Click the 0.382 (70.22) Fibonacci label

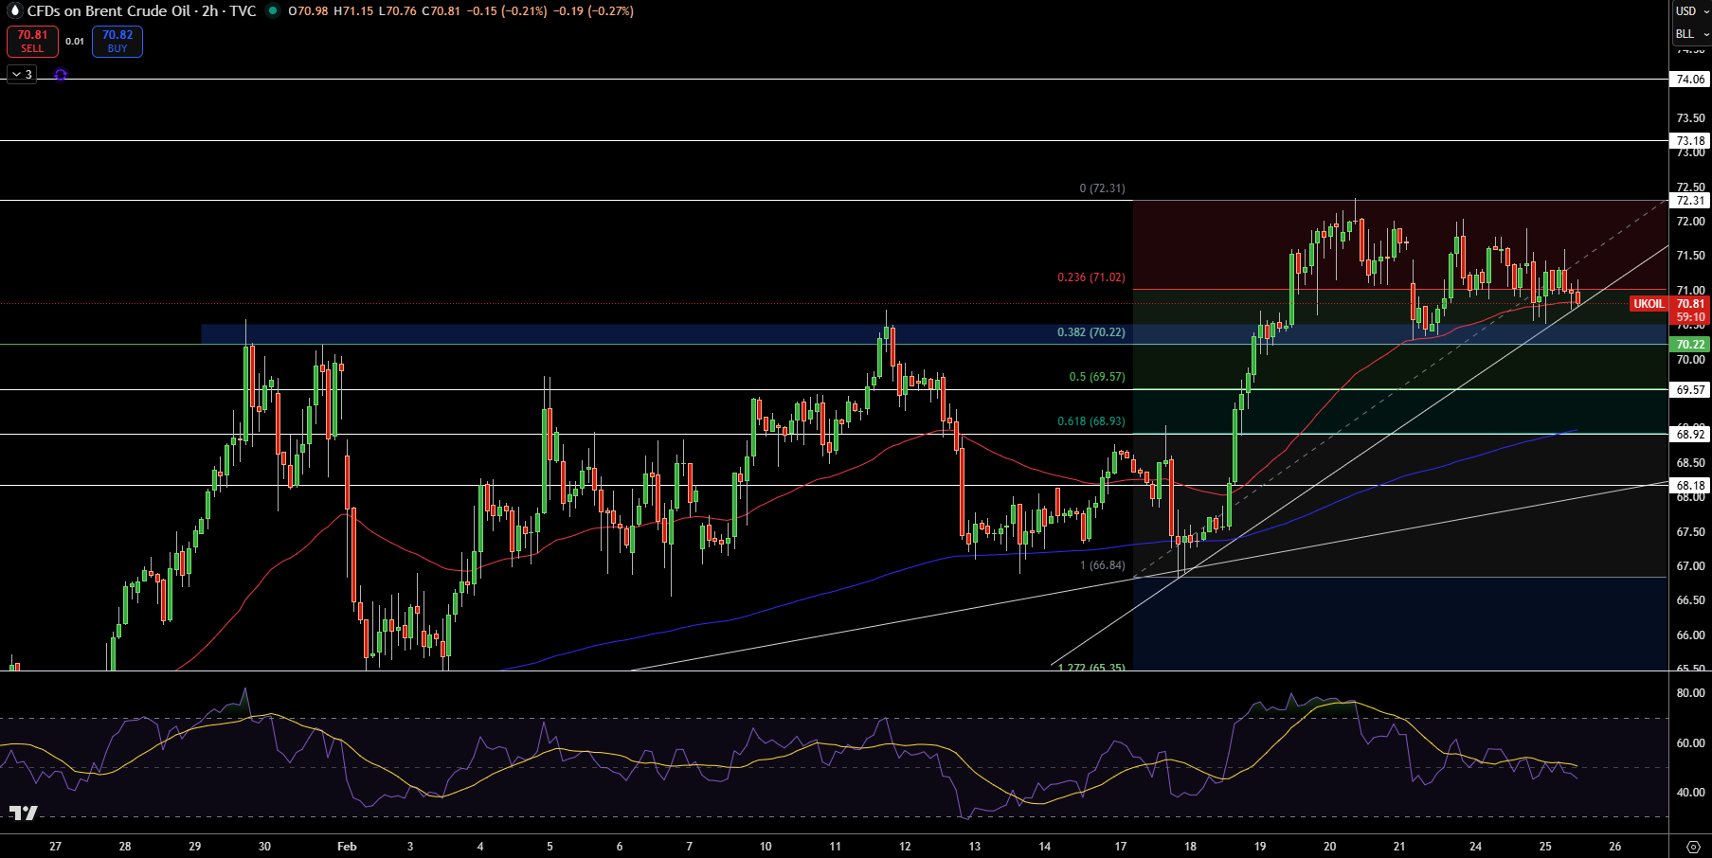pyautogui.click(x=1091, y=332)
